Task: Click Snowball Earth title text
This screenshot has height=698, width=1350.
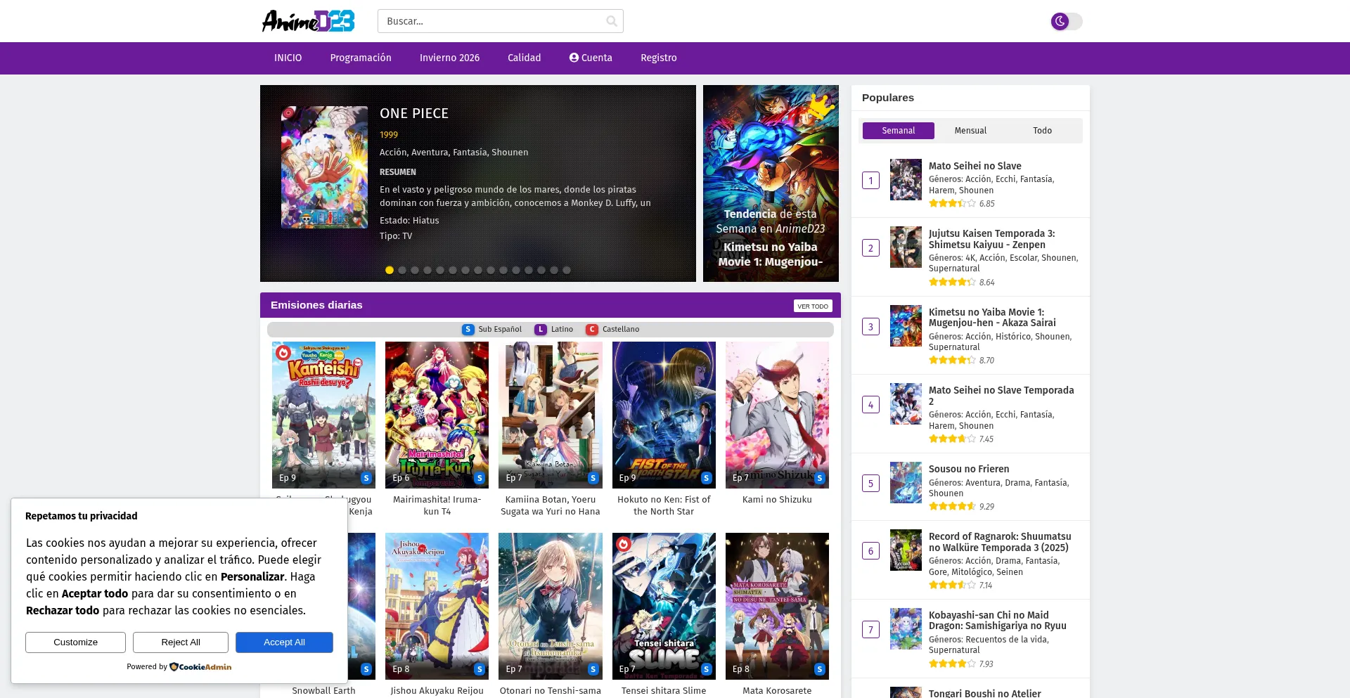Action: [323, 691]
